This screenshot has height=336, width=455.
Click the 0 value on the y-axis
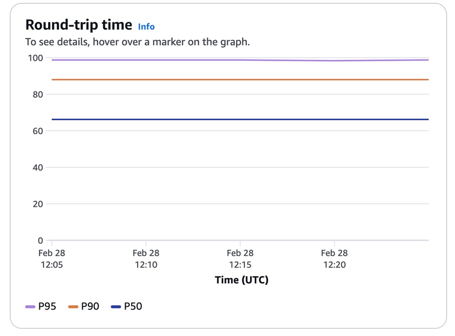[x=40, y=241]
